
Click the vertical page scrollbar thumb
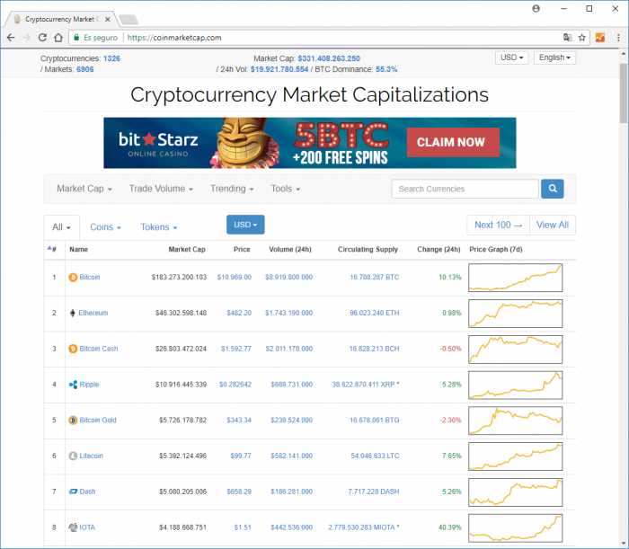623,93
